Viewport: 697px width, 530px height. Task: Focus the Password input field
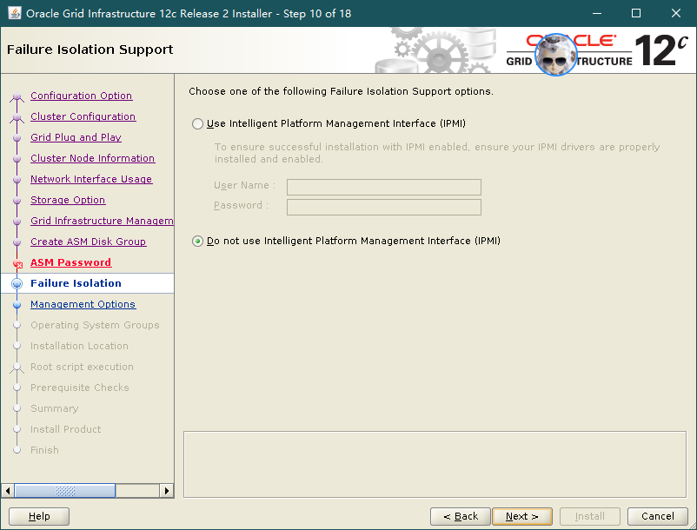[x=383, y=207]
